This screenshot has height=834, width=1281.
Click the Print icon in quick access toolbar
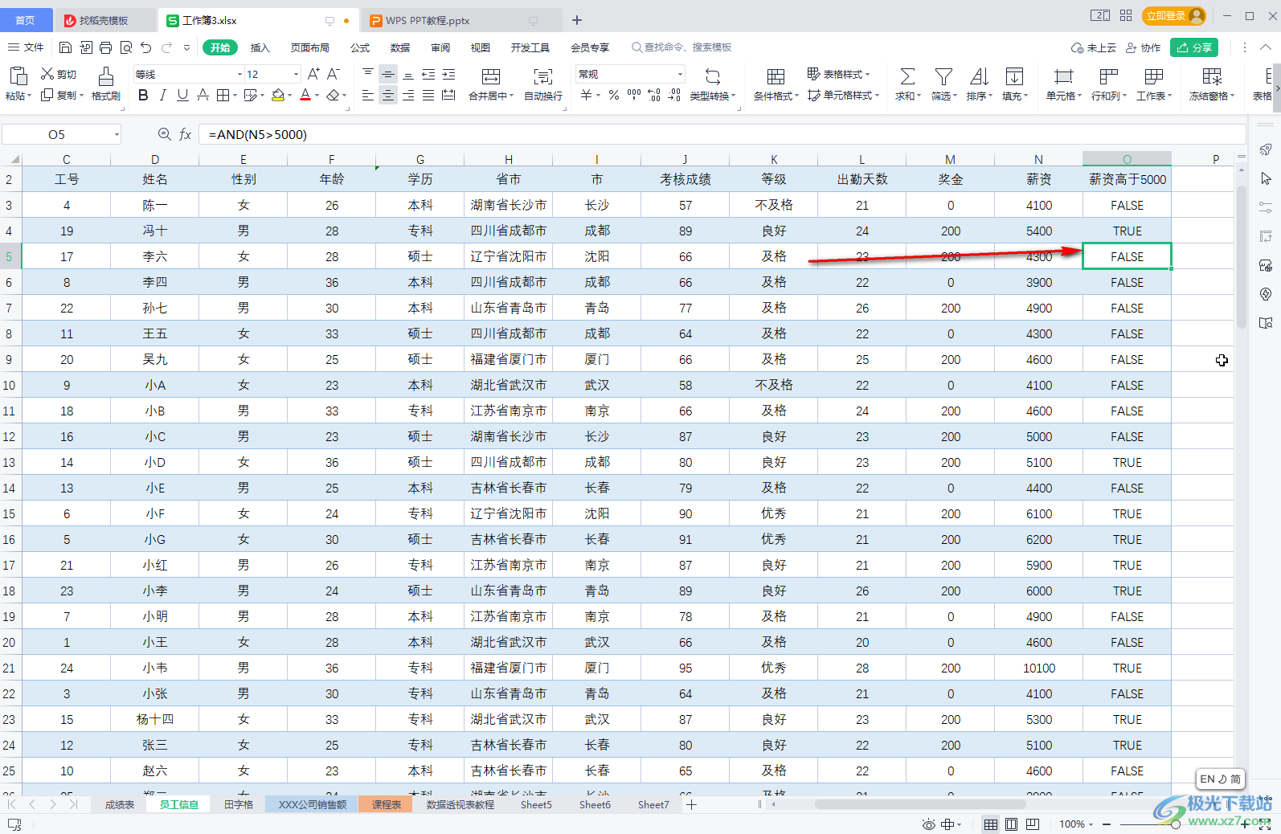105,47
